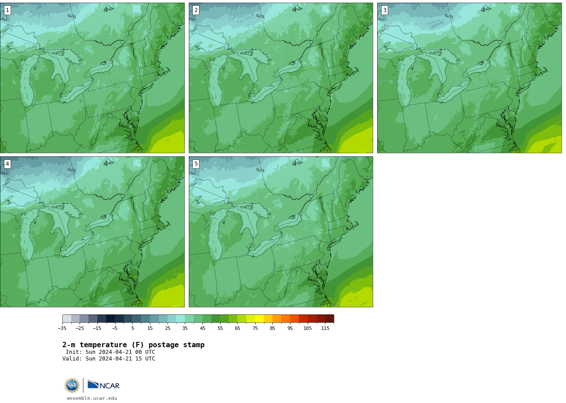The height and width of the screenshot is (403, 566).
Task: Open ensemble member 2 temperature map
Action: 281,78
